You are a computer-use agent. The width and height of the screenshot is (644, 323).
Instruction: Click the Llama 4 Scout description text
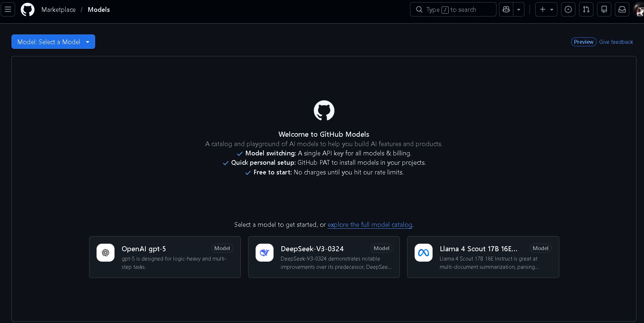489,263
